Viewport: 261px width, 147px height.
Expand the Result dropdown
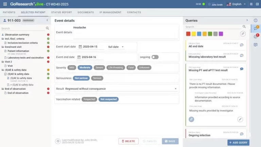click(x=175, y=89)
